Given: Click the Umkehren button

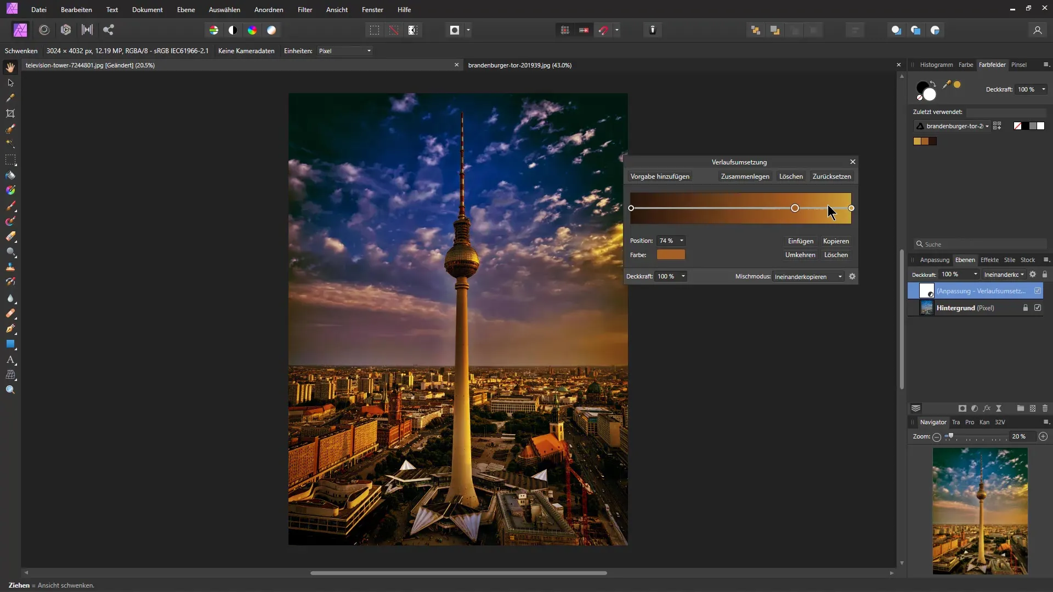Looking at the screenshot, I should coord(800,255).
